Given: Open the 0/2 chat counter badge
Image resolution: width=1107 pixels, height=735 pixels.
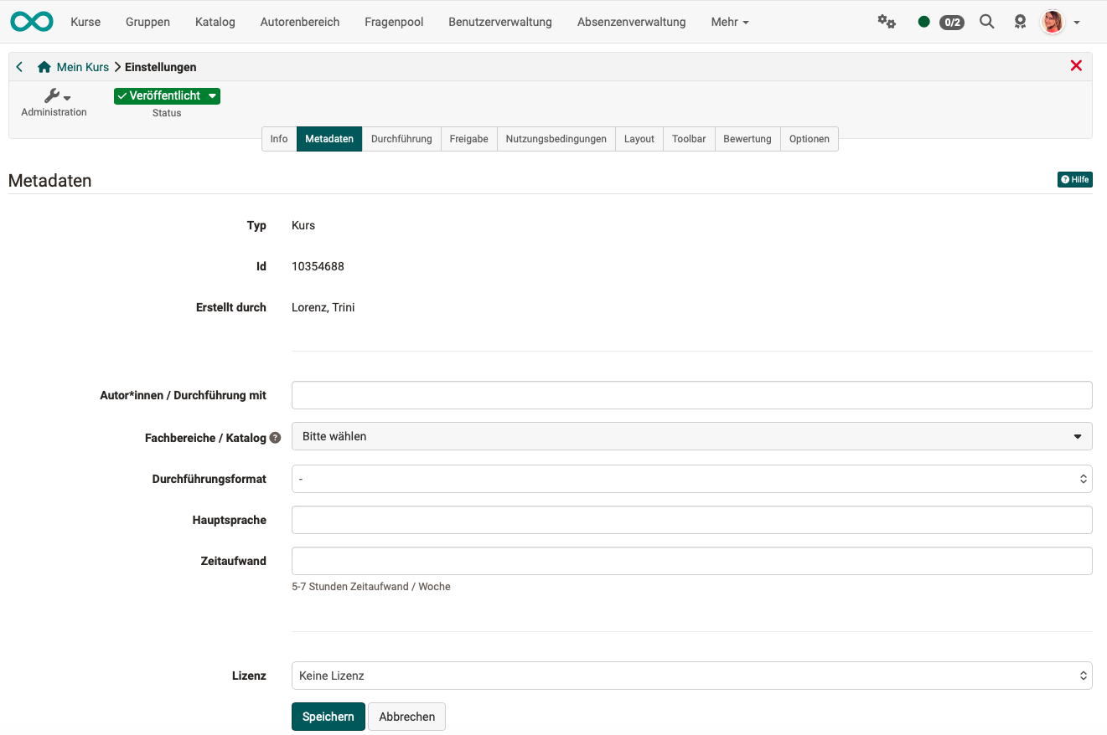Looking at the screenshot, I should [x=951, y=22].
